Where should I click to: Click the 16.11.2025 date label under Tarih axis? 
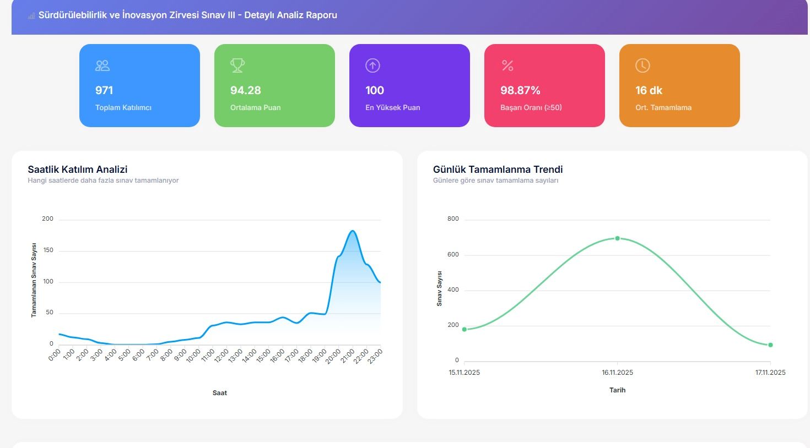pos(617,373)
